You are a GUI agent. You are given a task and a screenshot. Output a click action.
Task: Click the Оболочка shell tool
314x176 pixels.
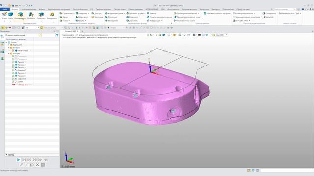[x=111, y=17]
